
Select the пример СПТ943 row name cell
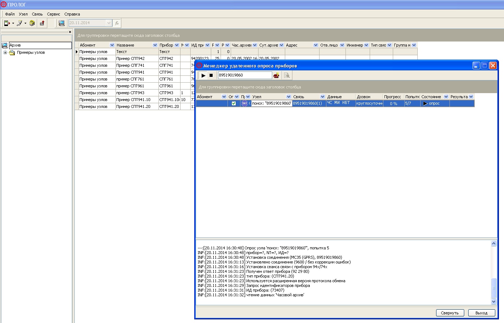137,93
